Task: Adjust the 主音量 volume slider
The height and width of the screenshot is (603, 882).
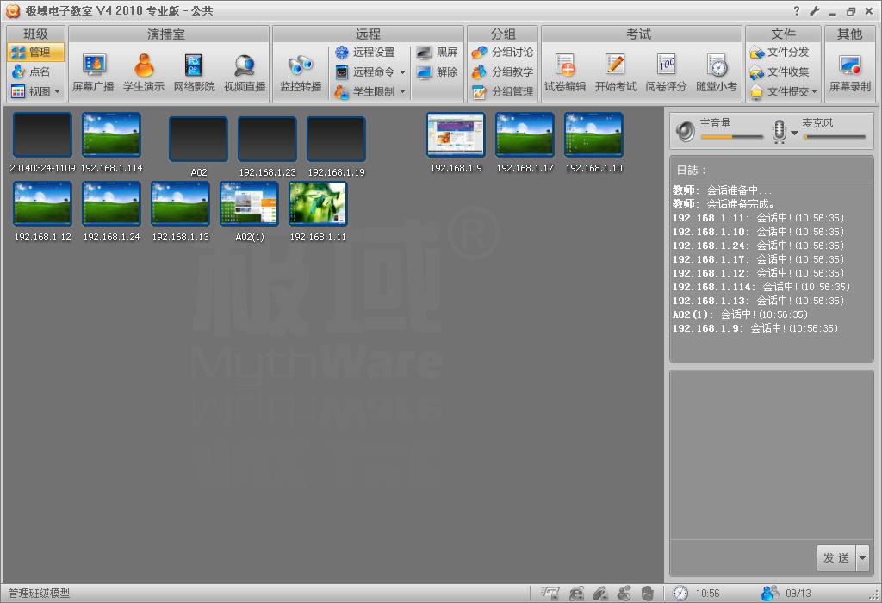Action: [x=731, y=136]
